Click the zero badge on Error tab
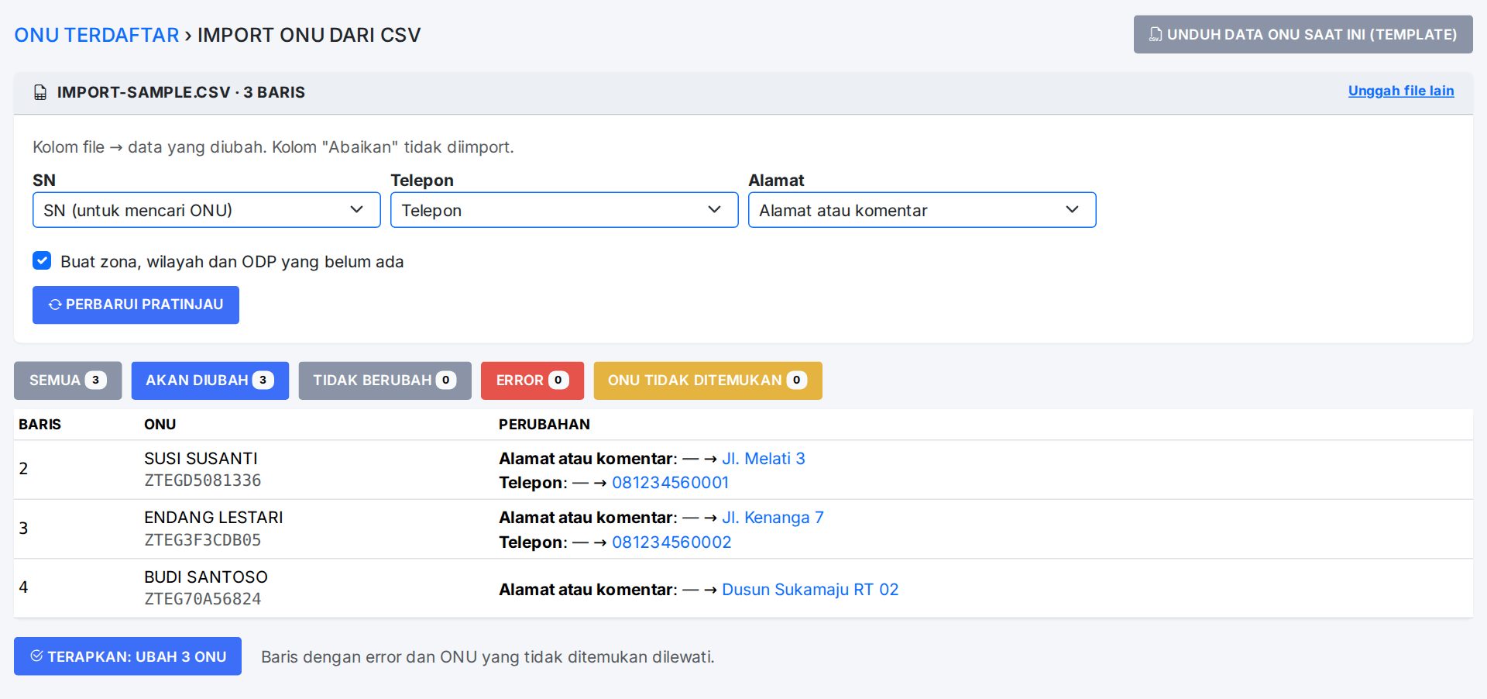 [558, 380]
